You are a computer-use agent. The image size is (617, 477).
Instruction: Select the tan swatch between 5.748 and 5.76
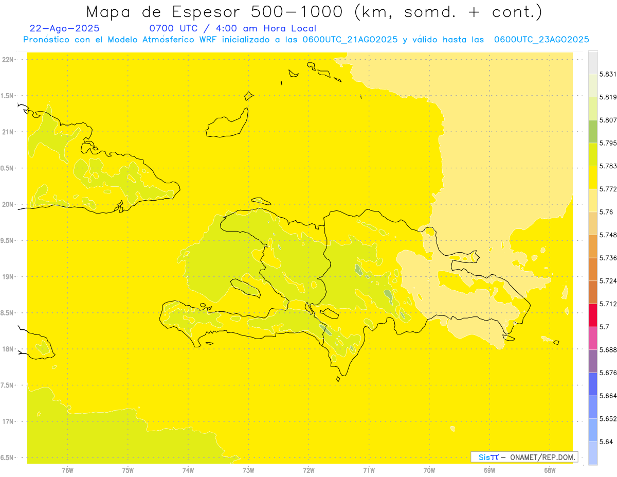pyautogui.click(x=593, y=223)
